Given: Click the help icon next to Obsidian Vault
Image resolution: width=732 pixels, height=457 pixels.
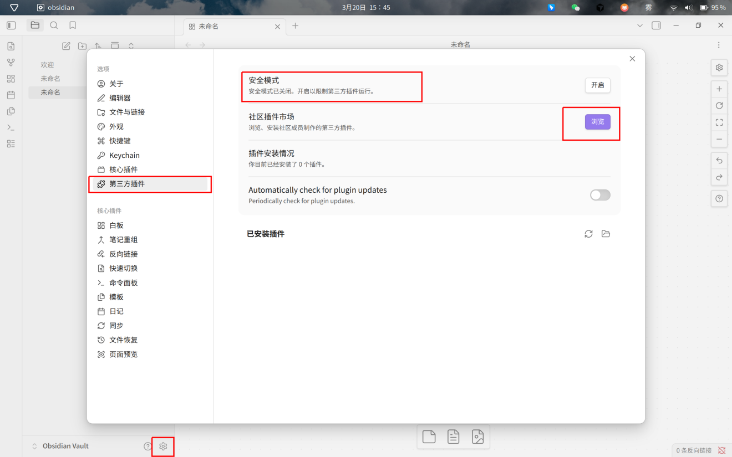Looking at the screenshot, I should coord(148,446).
